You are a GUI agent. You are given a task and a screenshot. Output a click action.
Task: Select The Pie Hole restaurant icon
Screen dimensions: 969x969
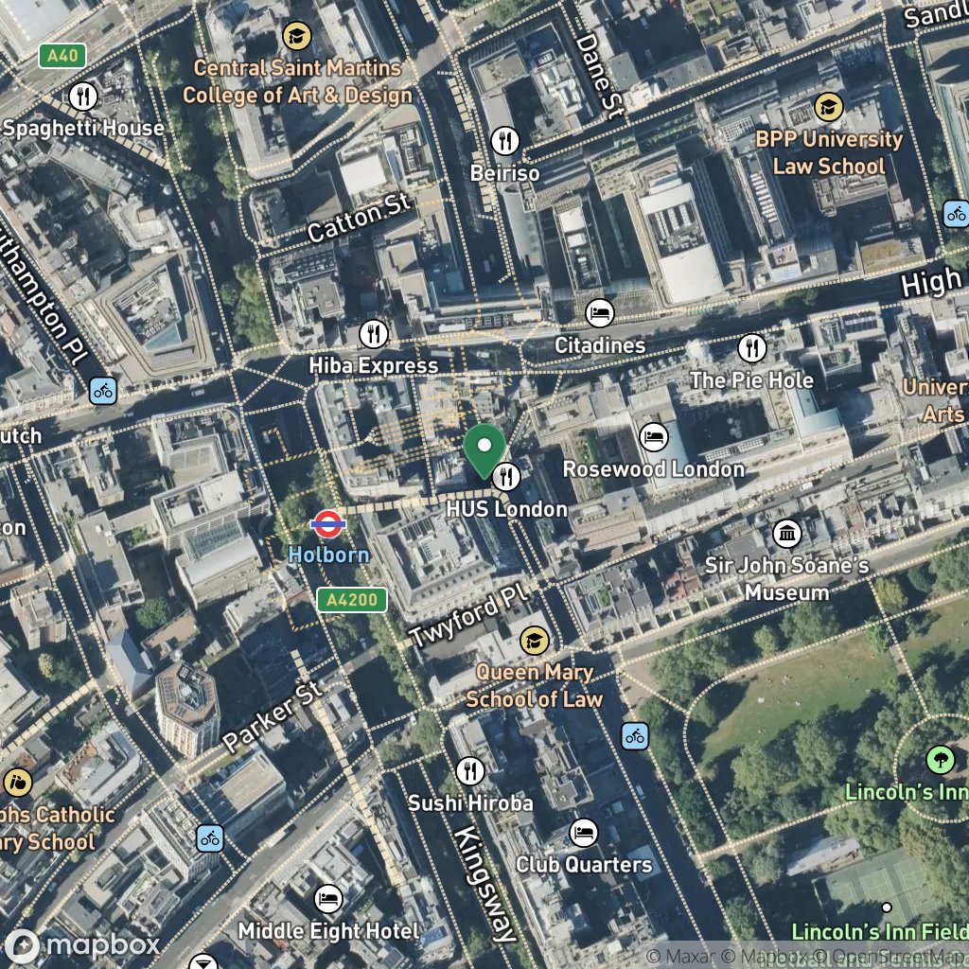pyautogui.click(x=752, y=348)
